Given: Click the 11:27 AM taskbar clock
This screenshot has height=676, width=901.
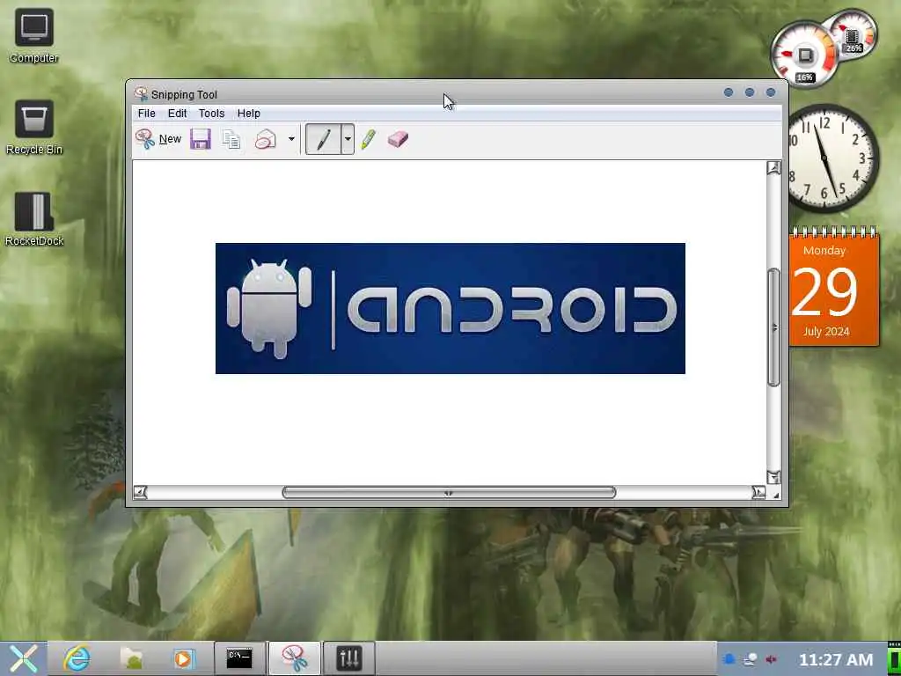Looking at the screenshot, I should click(836, 659).
